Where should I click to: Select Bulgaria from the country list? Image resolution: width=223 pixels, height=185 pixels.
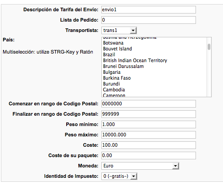[155, 72]
